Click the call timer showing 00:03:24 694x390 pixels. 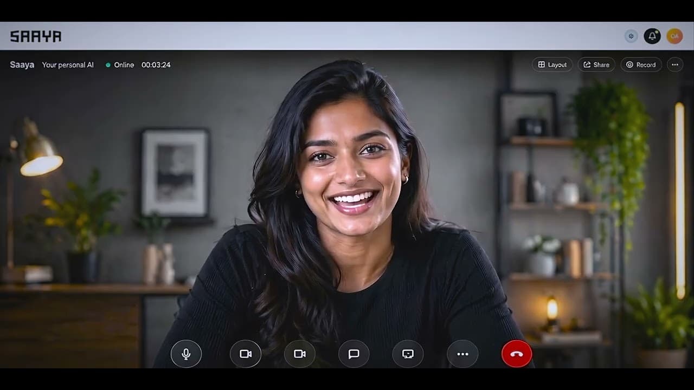coord(156,64)
